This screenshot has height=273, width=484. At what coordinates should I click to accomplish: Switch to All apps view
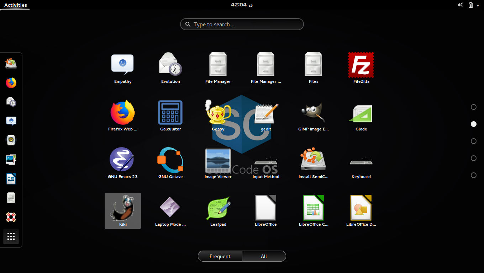(x=264, y=256)
